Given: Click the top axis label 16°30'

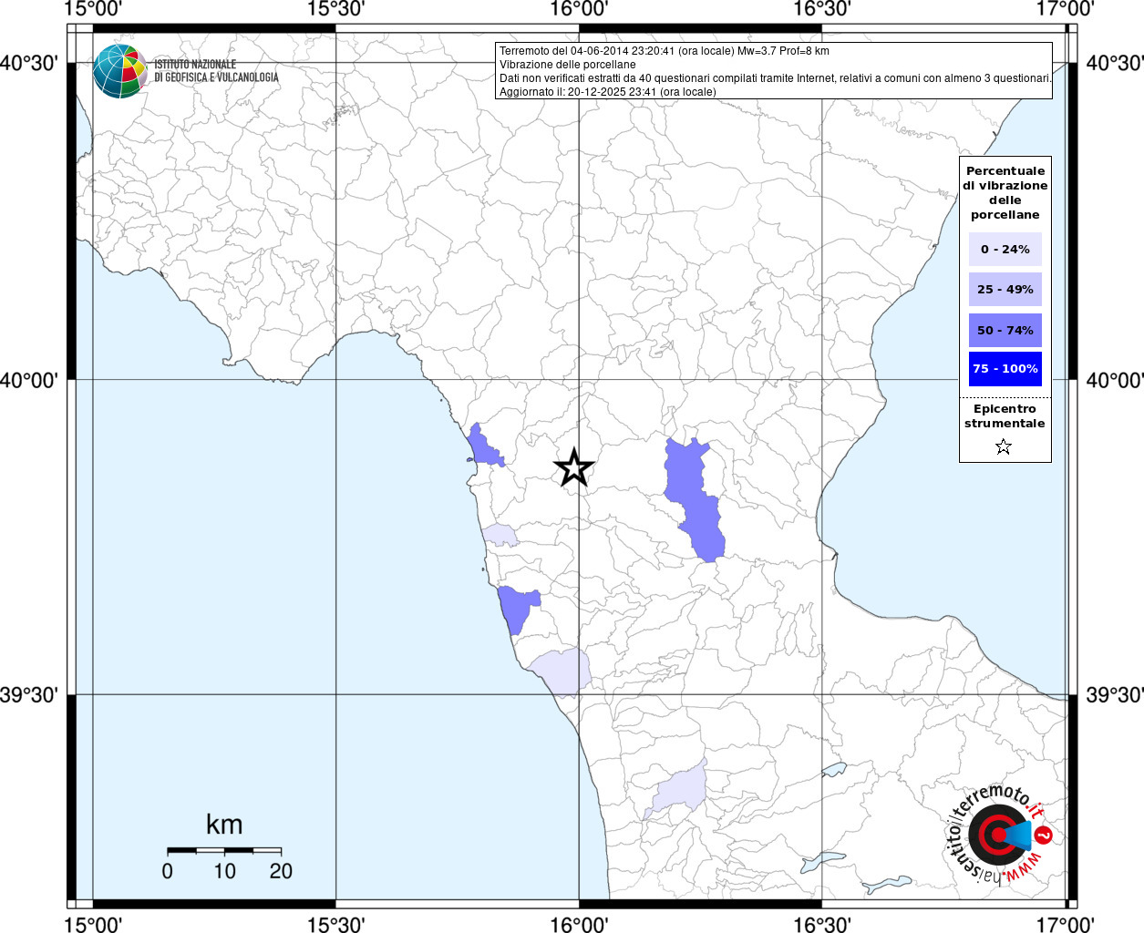Looking at the screenshot, I should 822,9.
